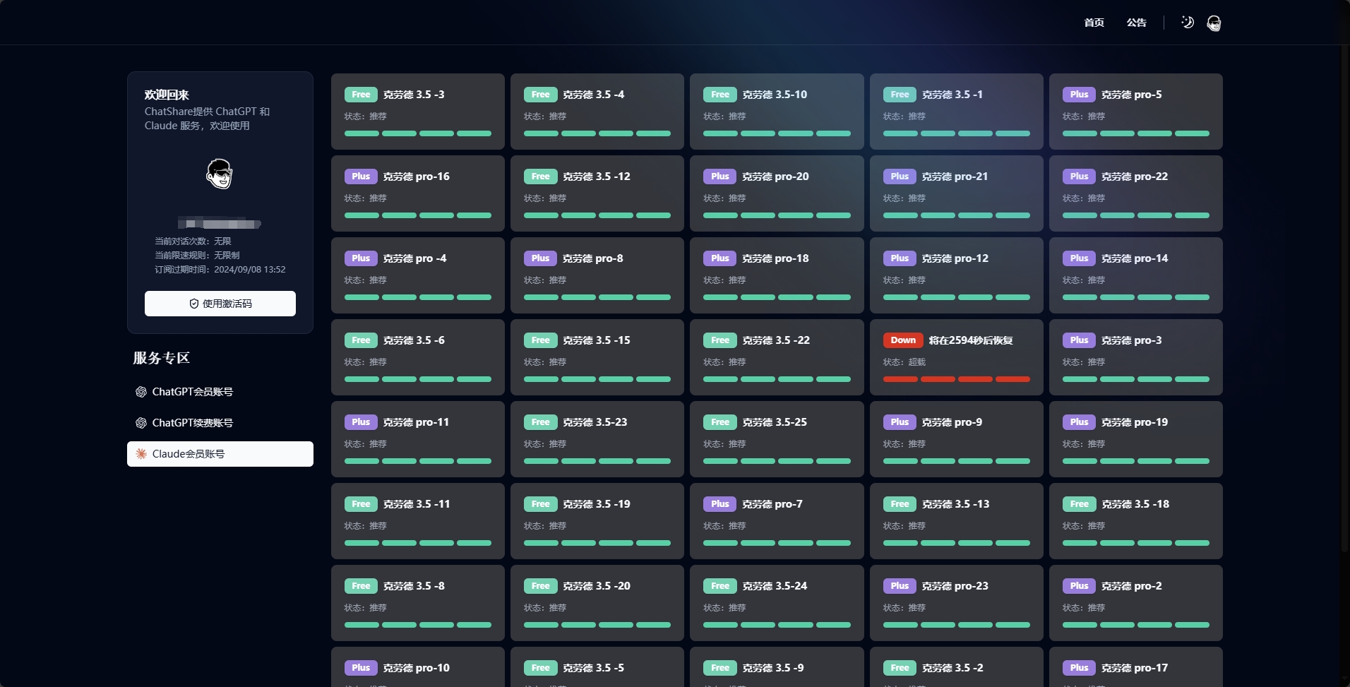Viewport: 1350px width, 687px height.
Task: Select ChatGPT续费账号 in service zone
Action: click(x=220, y=423)
